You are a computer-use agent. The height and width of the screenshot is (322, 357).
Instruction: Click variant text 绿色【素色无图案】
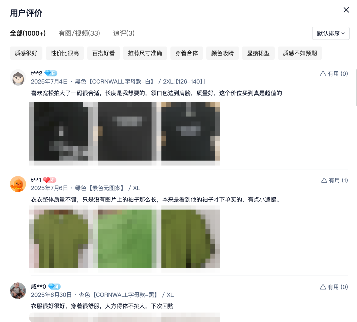click(x=100, y=188)
